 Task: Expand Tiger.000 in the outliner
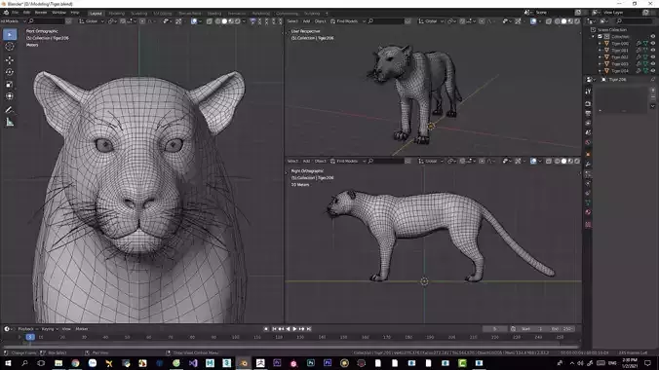[600, 43]
